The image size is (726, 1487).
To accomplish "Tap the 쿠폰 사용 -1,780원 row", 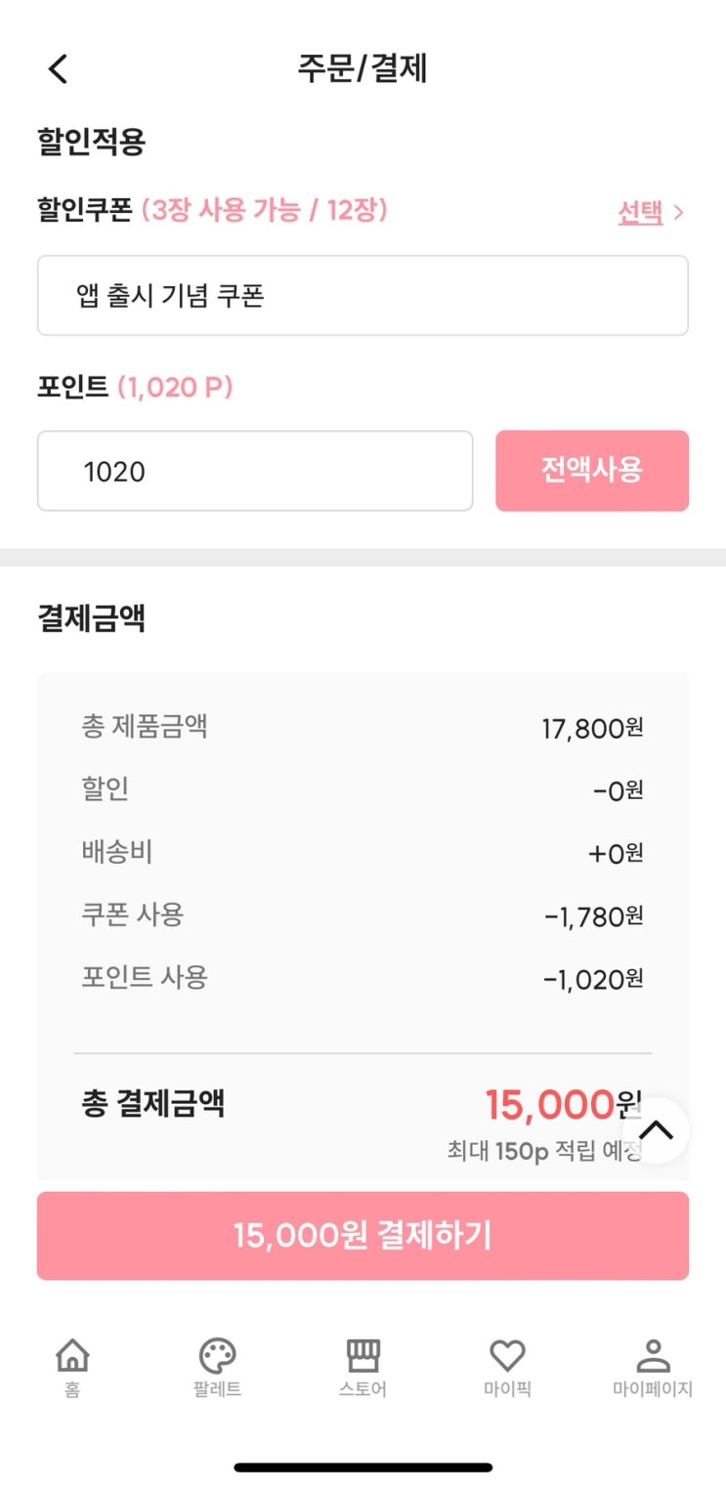I will 363,916.
